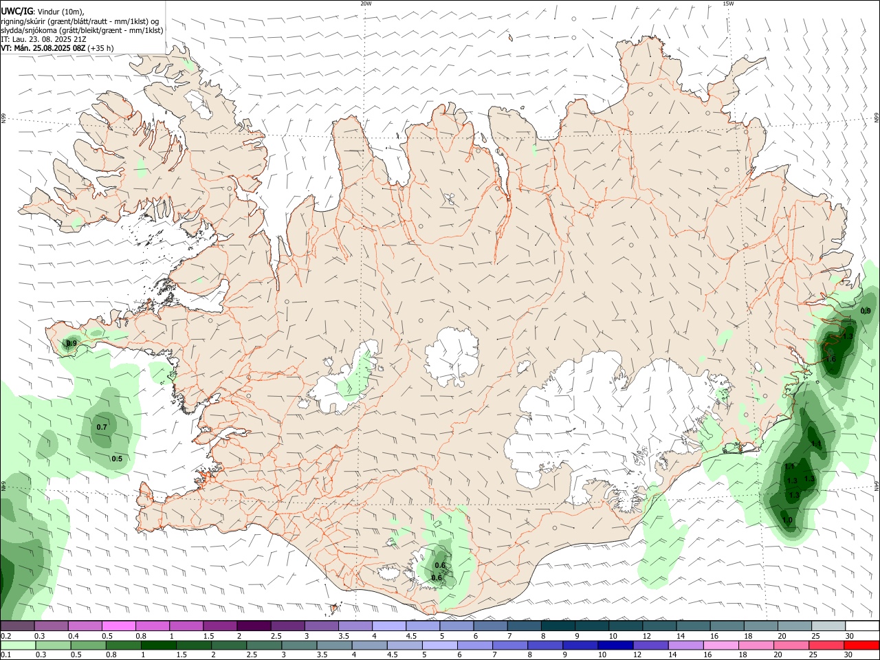Select the palest green 0.1 rain legend swatch

[18, 646]
